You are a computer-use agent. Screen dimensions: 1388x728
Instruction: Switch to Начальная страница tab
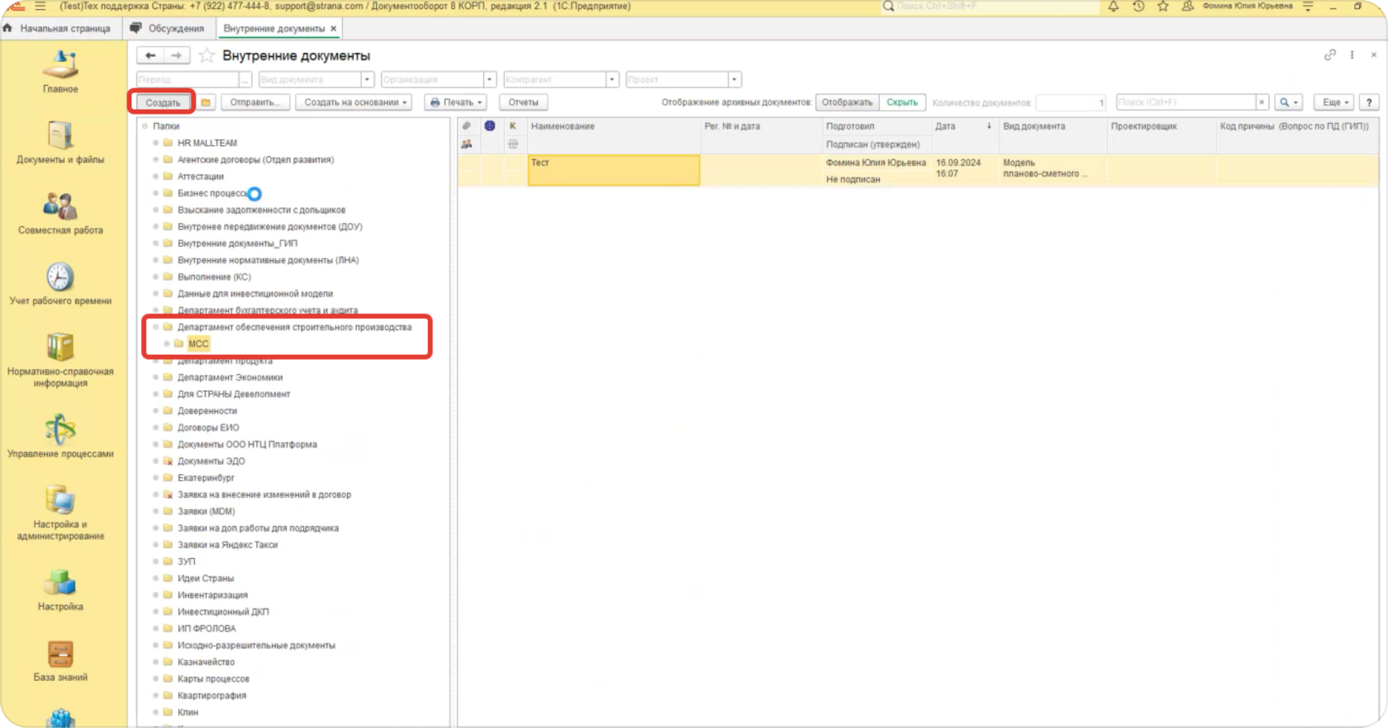point(58,28)
